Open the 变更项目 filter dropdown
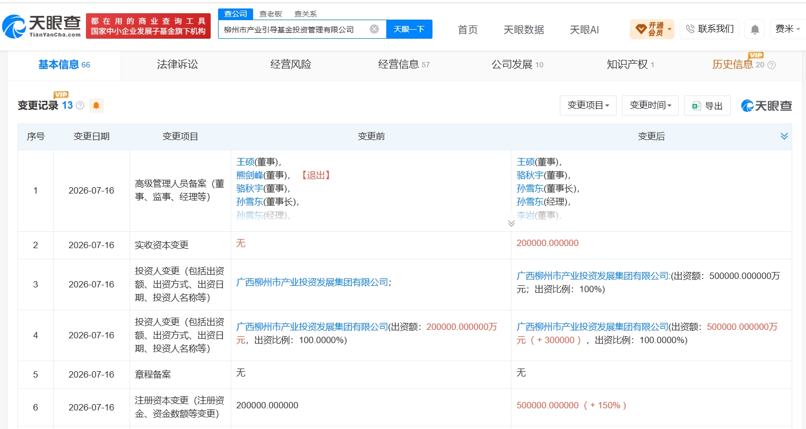Image resolution: width=806 pixels, height=429 pixels. click(x=588, y=106)
